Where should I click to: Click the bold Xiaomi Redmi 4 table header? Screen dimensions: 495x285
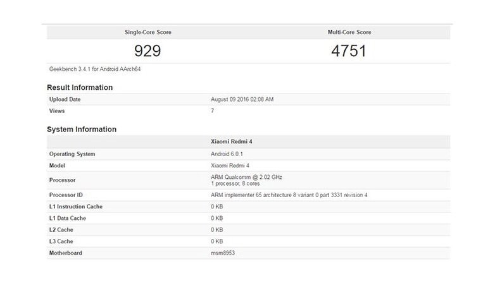(232, 142)
